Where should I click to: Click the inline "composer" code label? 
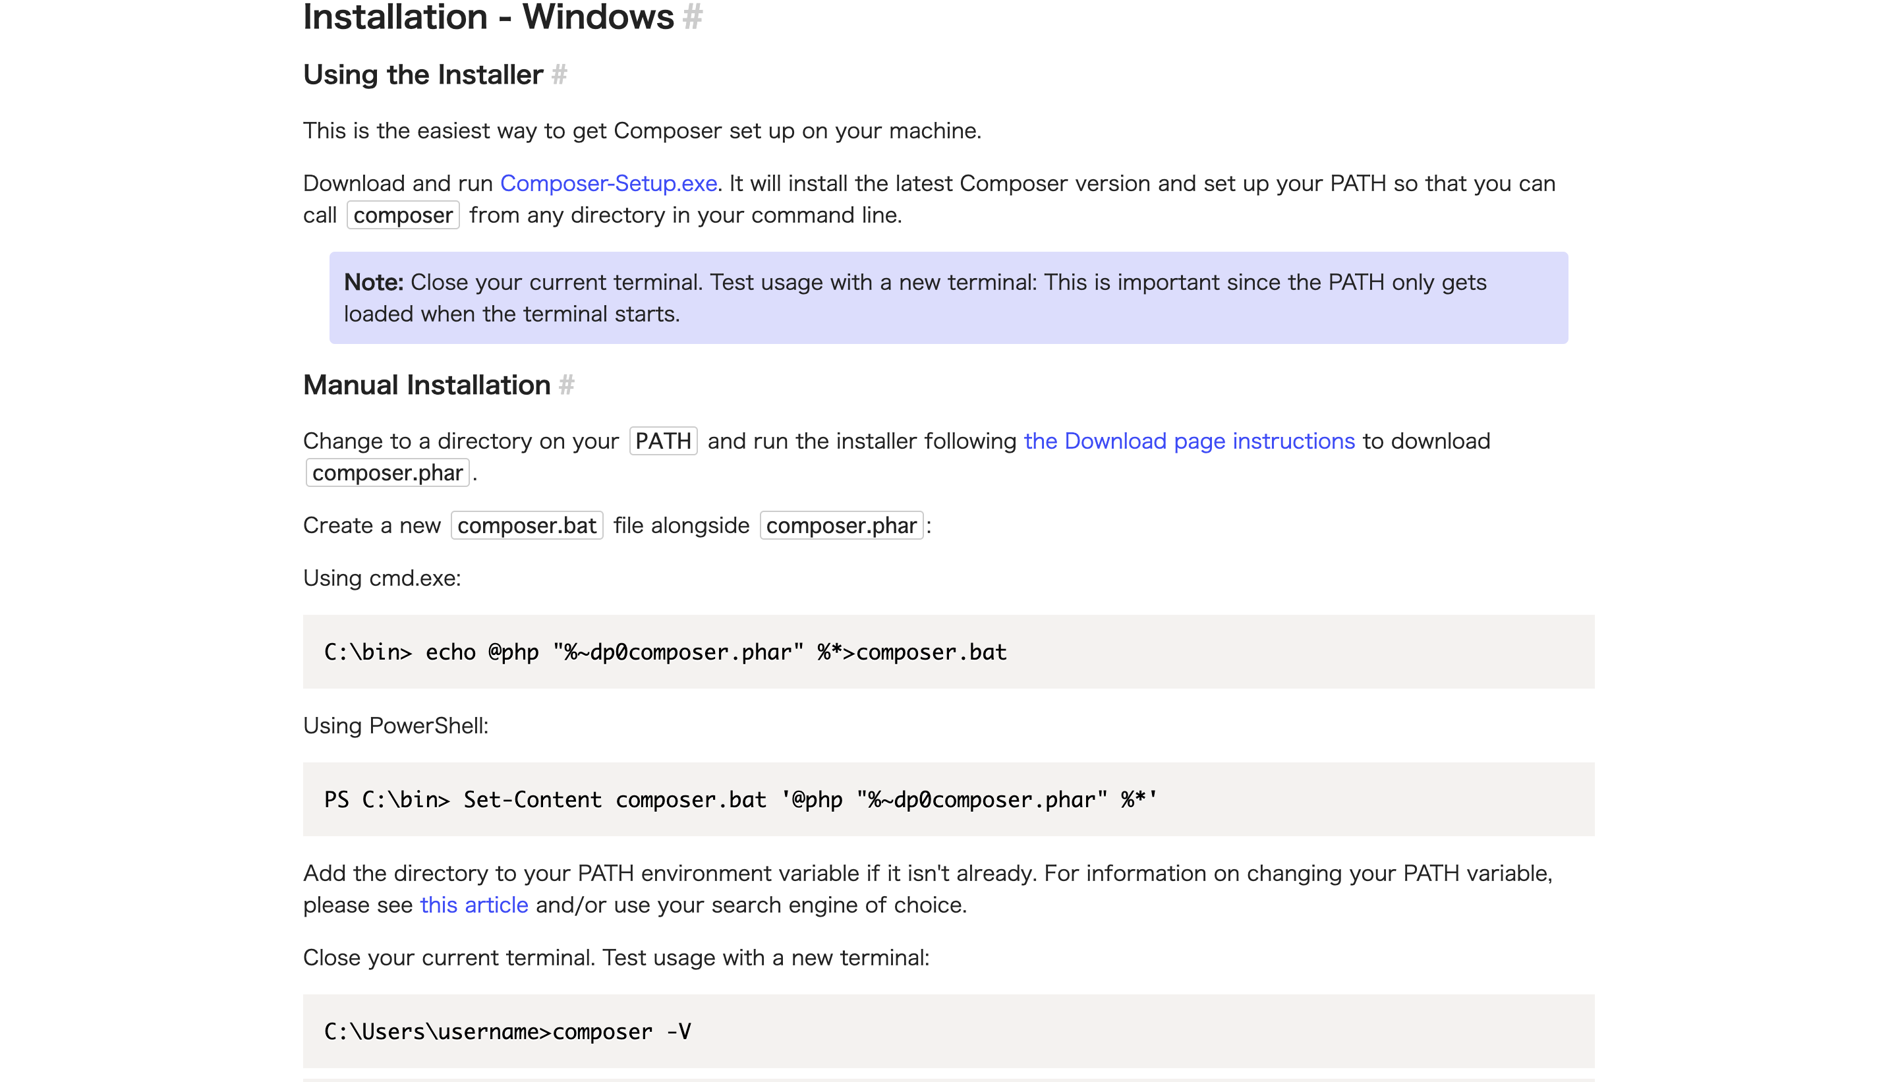click(403, 215)
